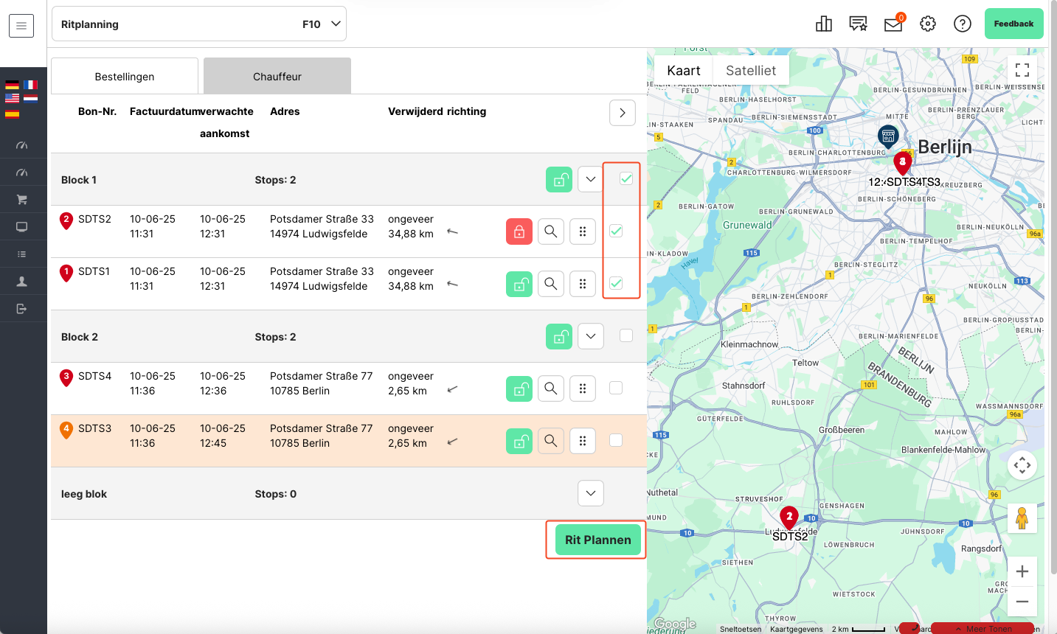Click the drag handle for SDTS2

coord(583,231)
